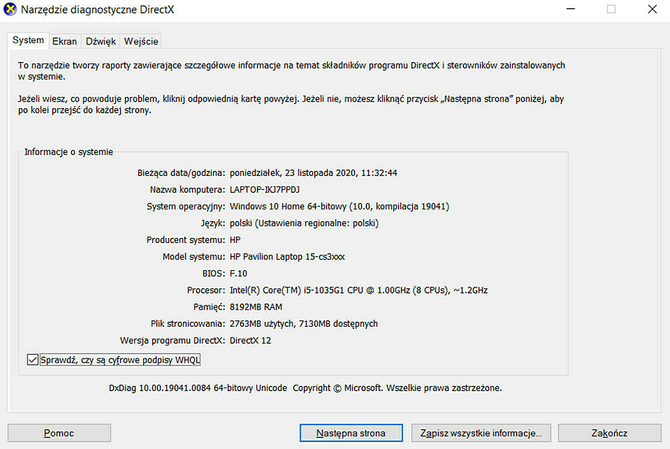Switch to the System tab
Viewport: 670px width, 449px height.
click(x=28, y=40)
